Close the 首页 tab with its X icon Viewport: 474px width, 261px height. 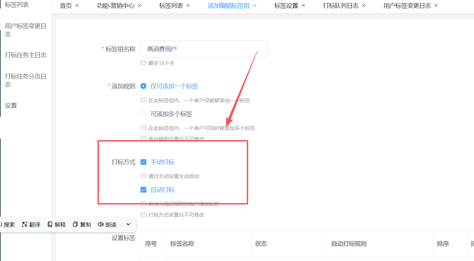pyautogui.click(x=77, y=6)
